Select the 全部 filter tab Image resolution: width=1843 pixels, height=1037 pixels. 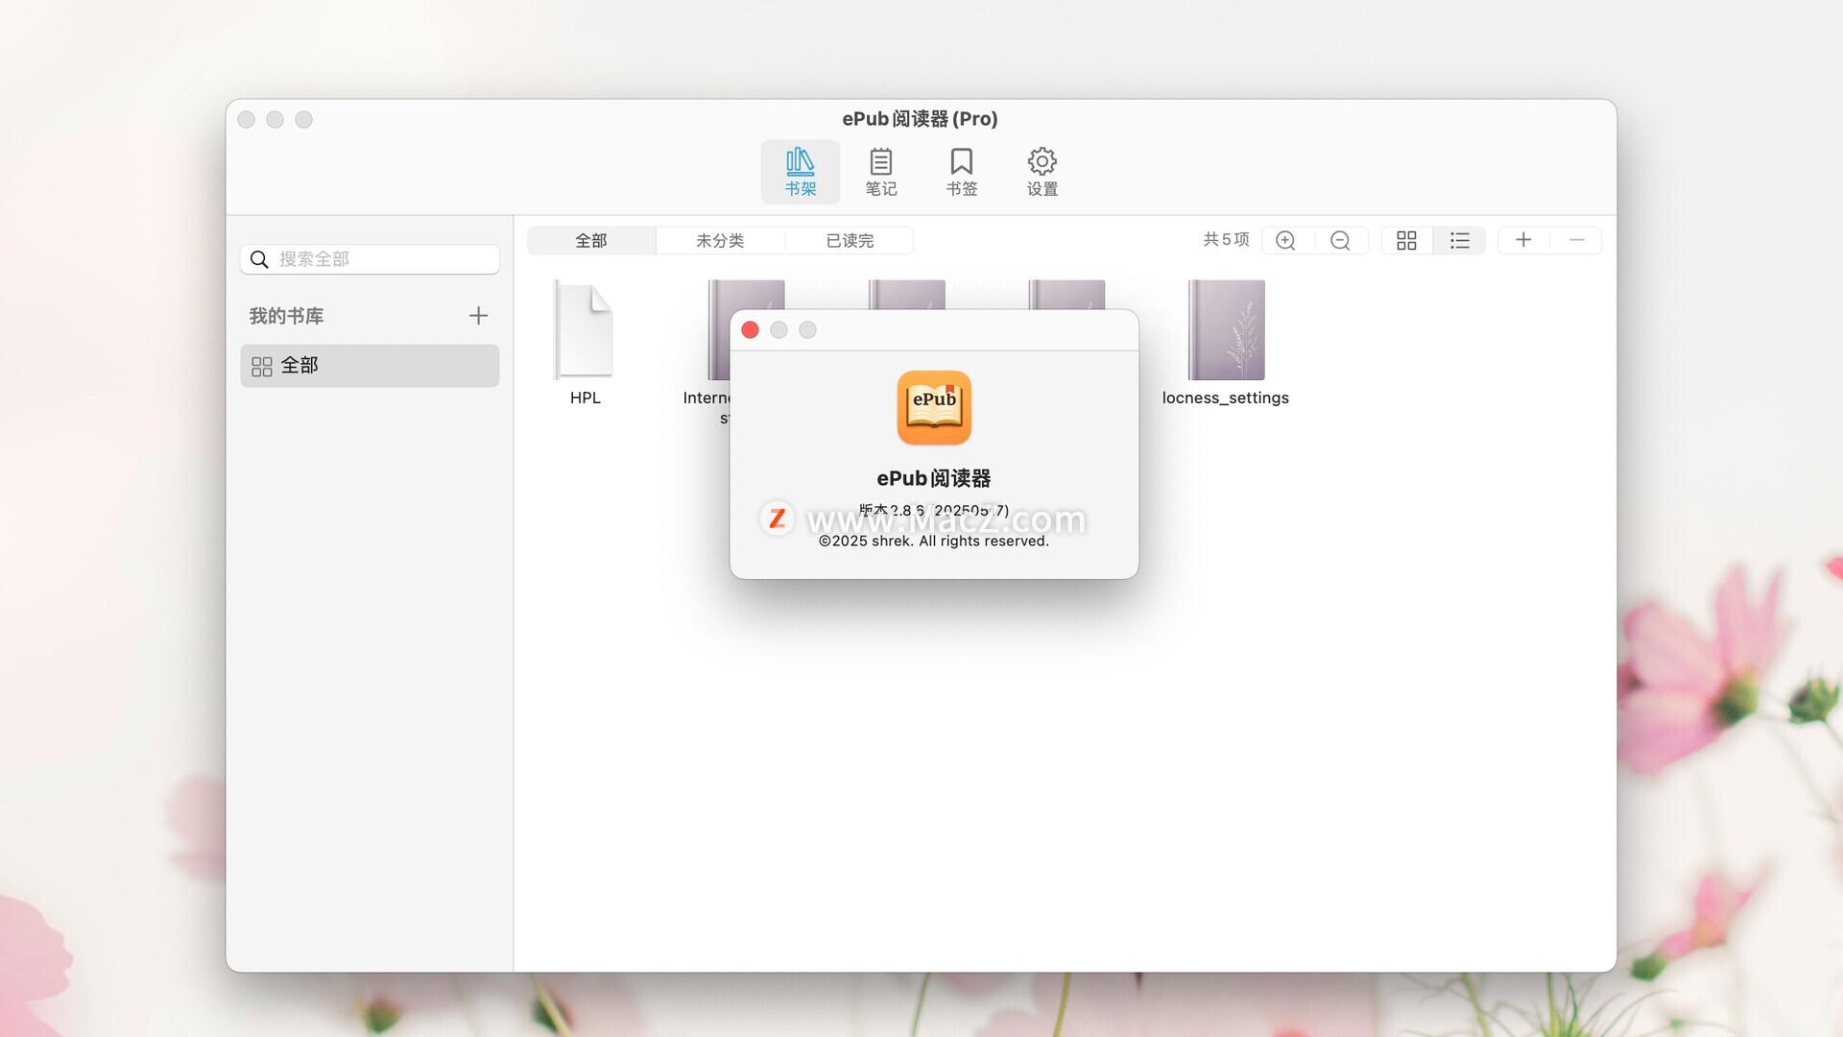(x=591, y=240)
